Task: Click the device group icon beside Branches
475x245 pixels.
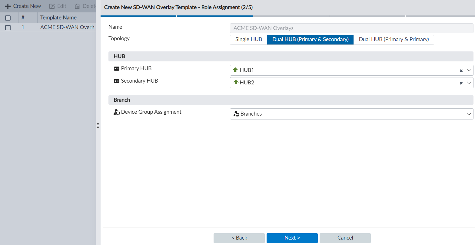Action: click(x=236, y=114)
